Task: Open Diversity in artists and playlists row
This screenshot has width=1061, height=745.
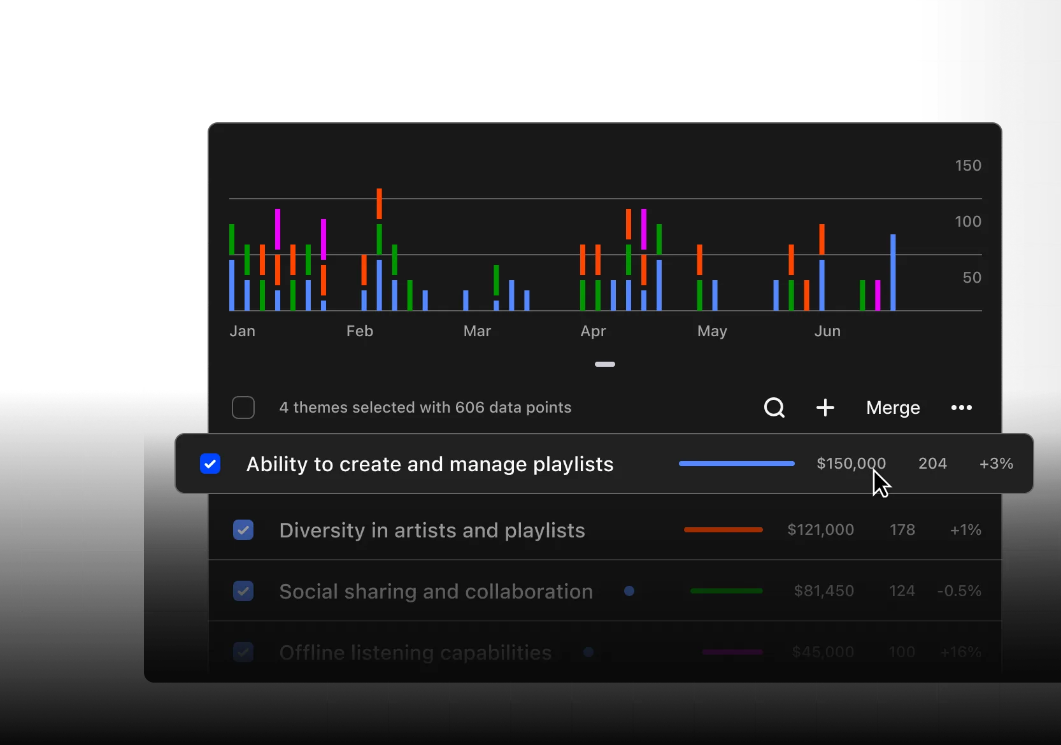Action: (x=605, y=530)
